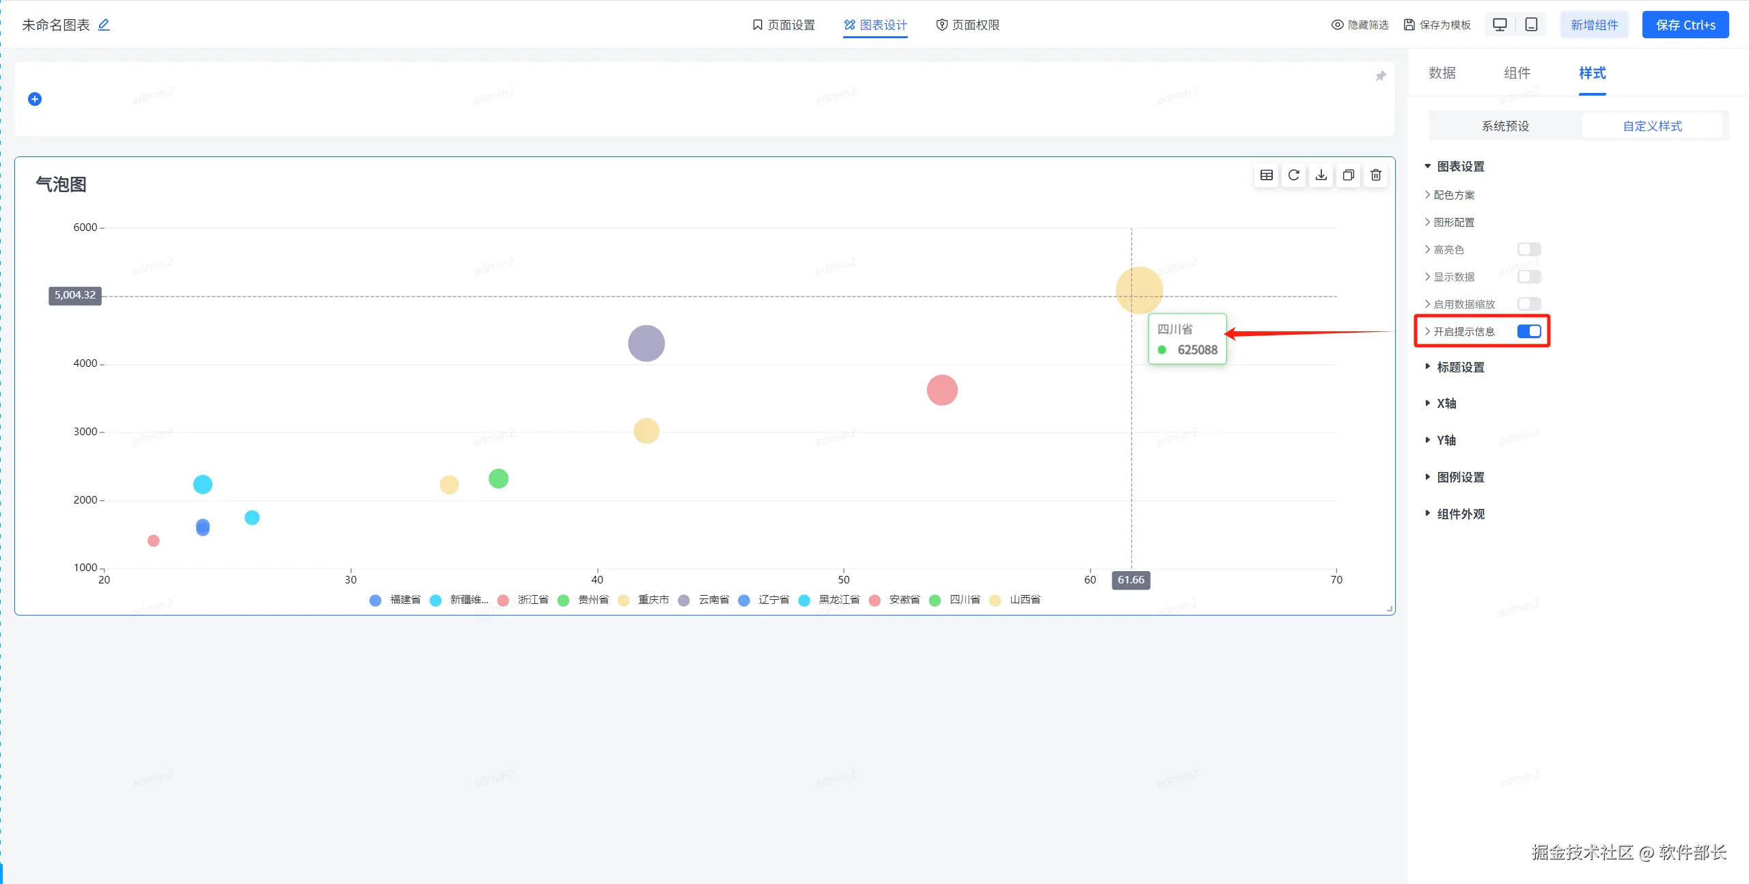Image resolution: width=1749 pixels, height=884 pixels.
Task: Click the blue plus icon in the filter area
Action: (35, 99)
